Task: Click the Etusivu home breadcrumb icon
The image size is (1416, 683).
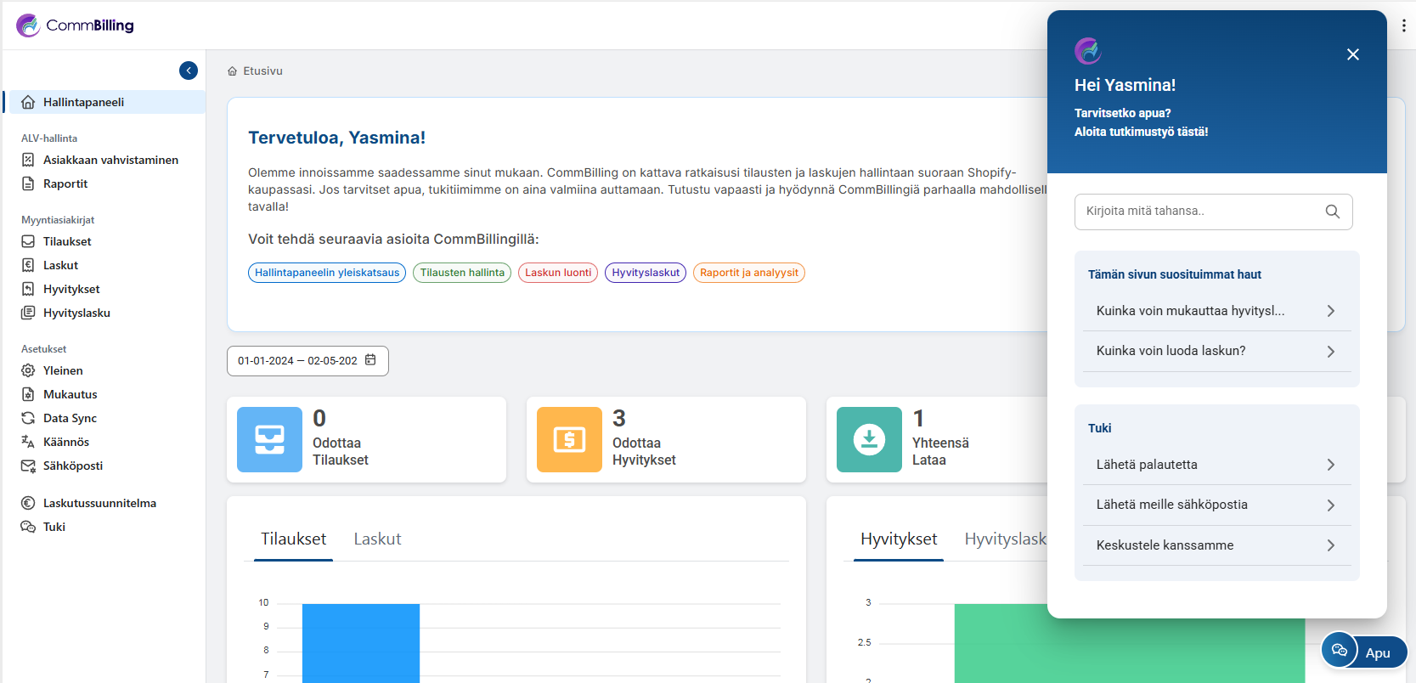Action: coord(233,71)
